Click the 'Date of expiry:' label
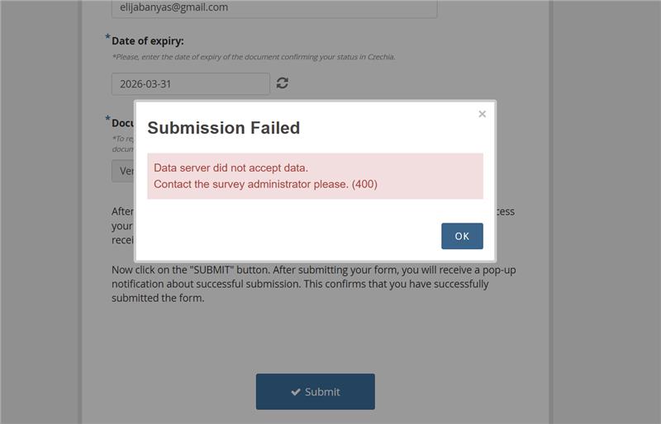 [x=148, y=41]
